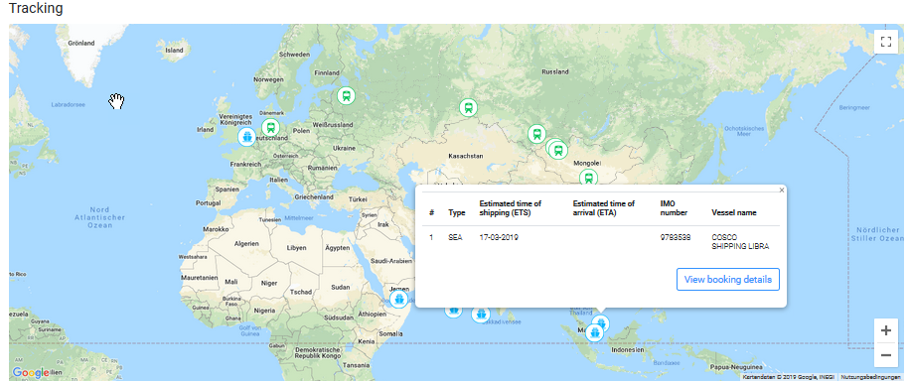Zoom in on the map
908x382 pixels.
coord(885,330)
